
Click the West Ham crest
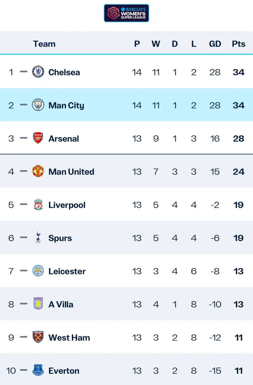38,337
